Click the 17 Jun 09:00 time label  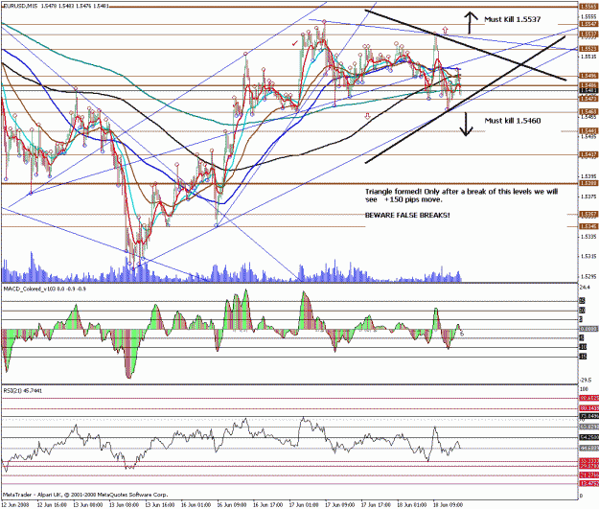click(x=339, y=505)
